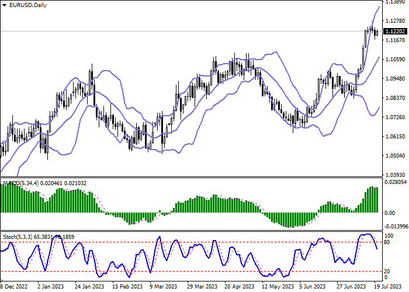This screenshot has width=409, height=292.
Task: Pick the 1.05040 price scale value
Action: click(x=395, y=156)
